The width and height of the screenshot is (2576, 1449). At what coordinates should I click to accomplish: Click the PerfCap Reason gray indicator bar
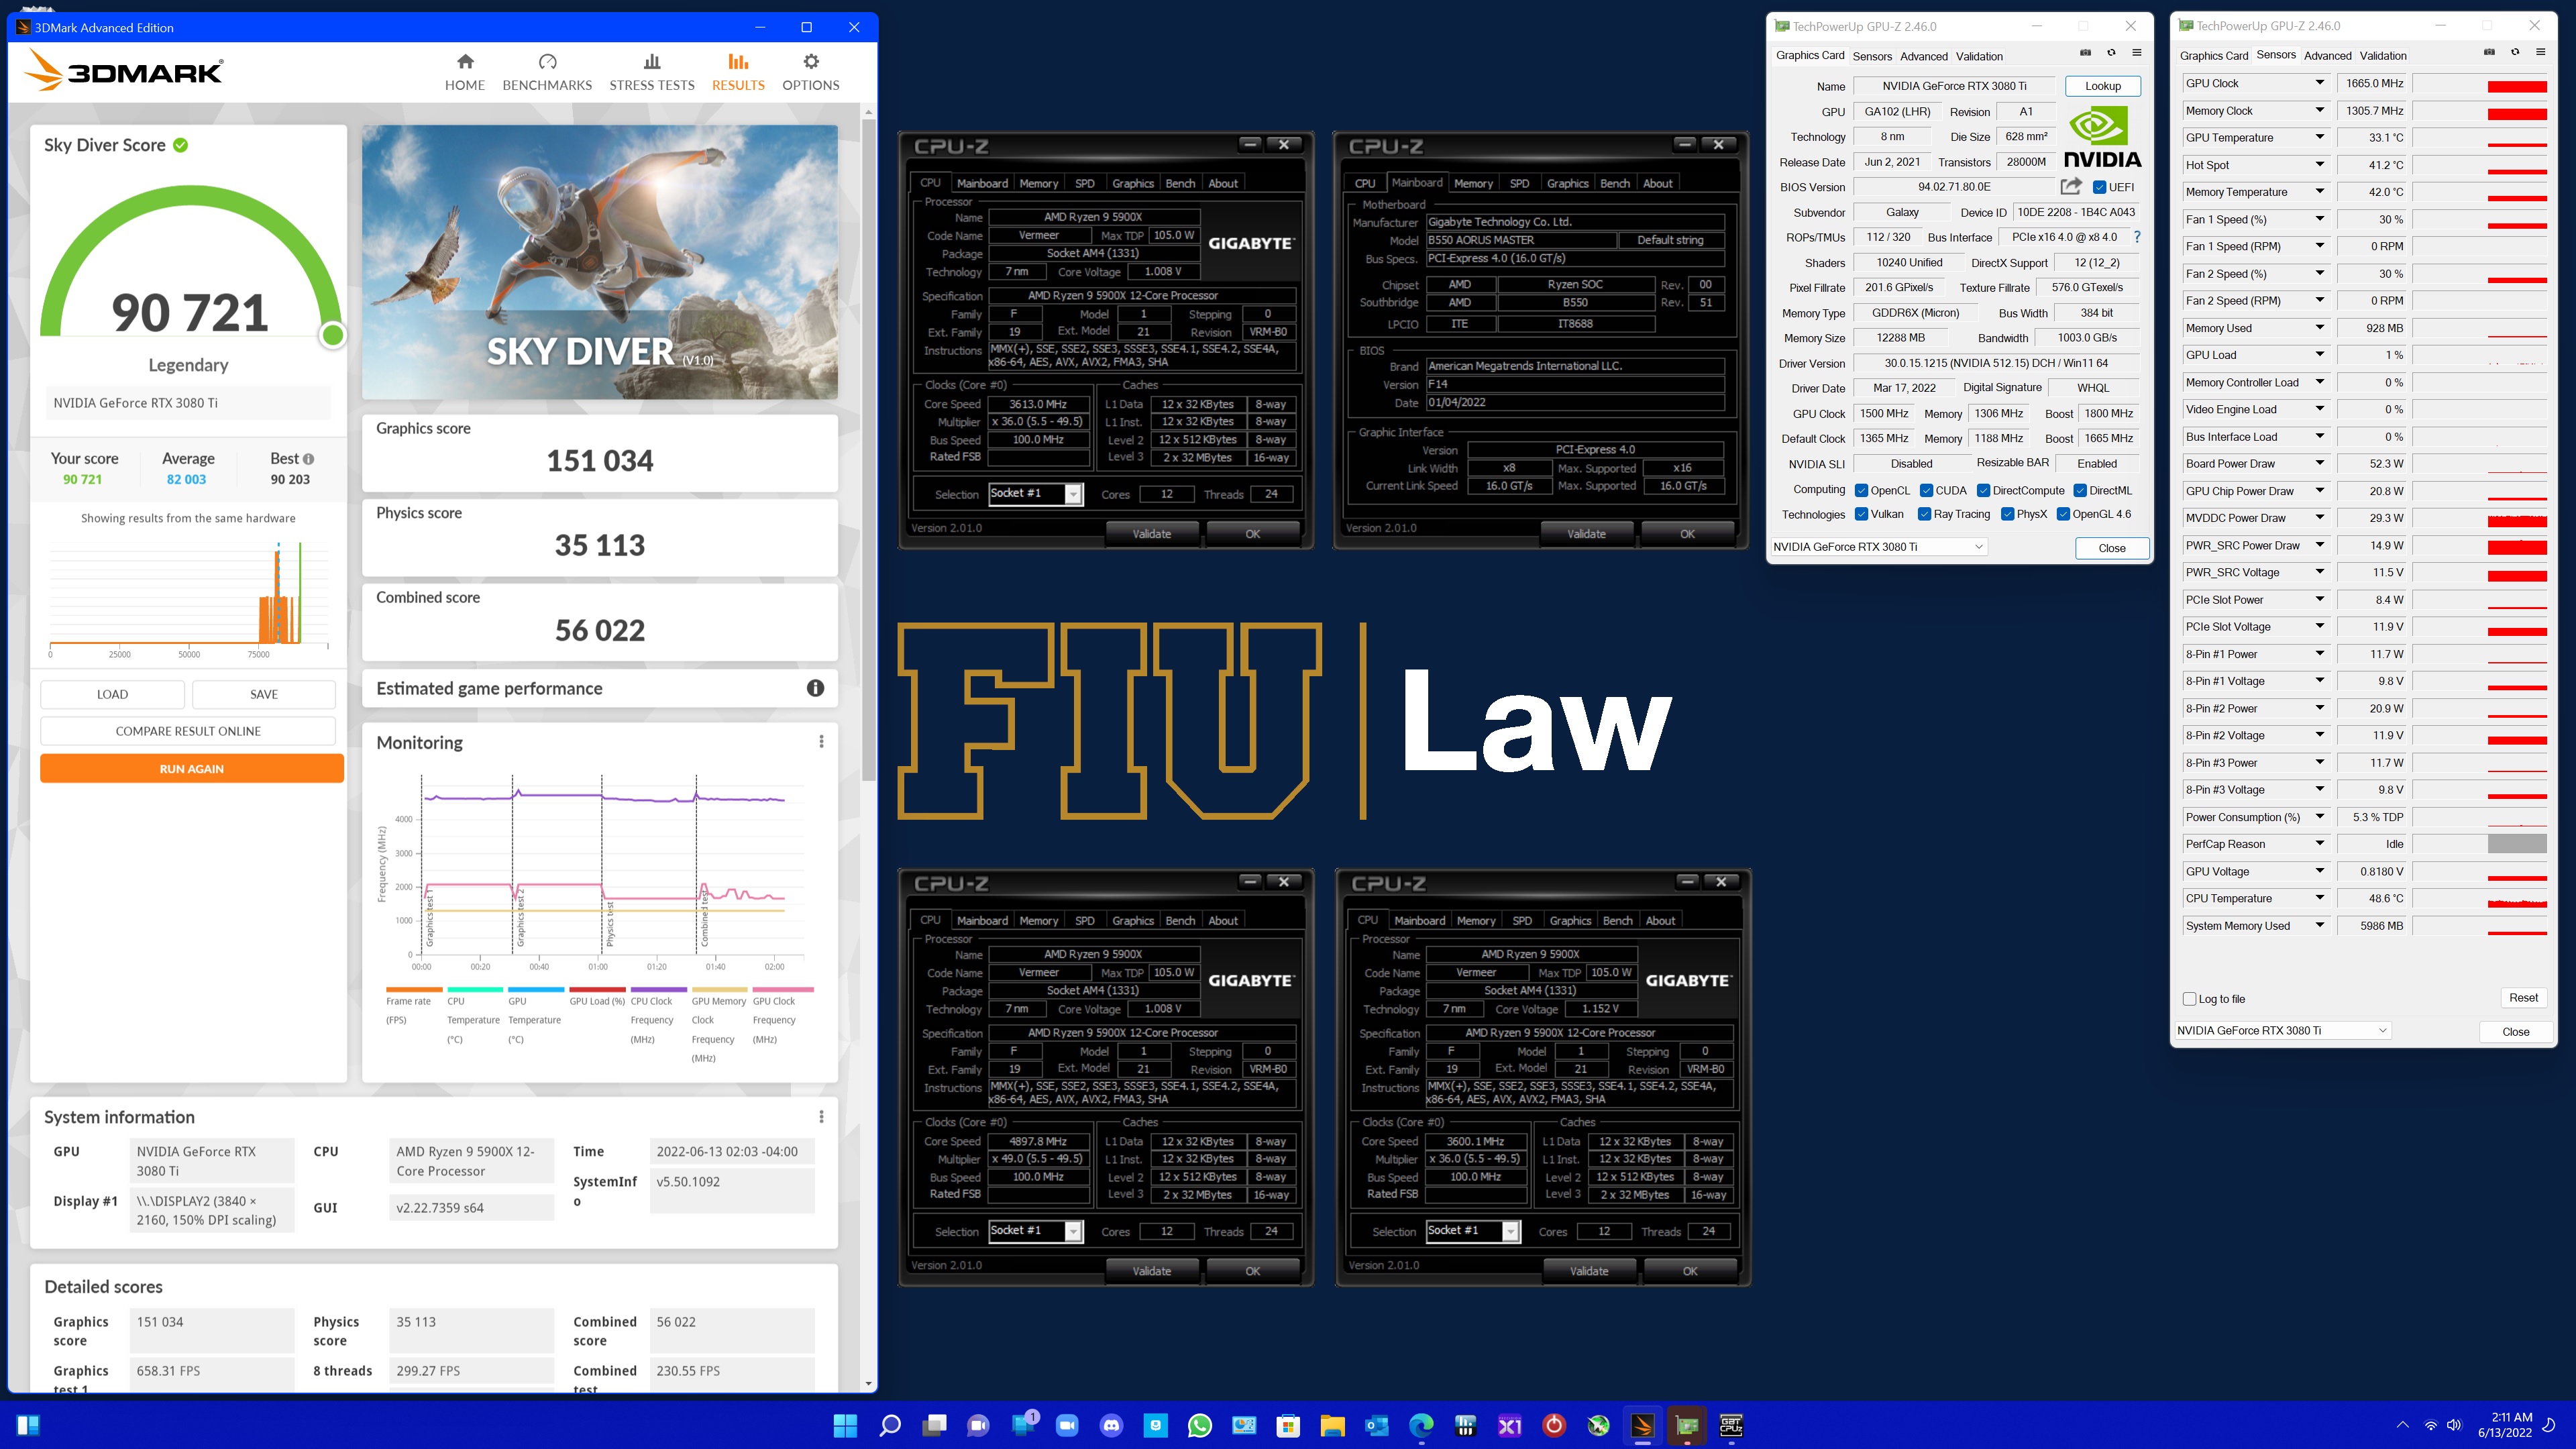coord(2516,844)
